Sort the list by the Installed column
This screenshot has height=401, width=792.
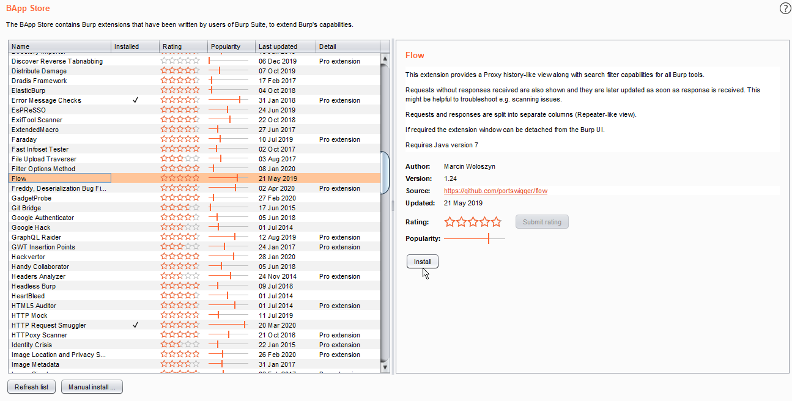(x=135, y=46)
